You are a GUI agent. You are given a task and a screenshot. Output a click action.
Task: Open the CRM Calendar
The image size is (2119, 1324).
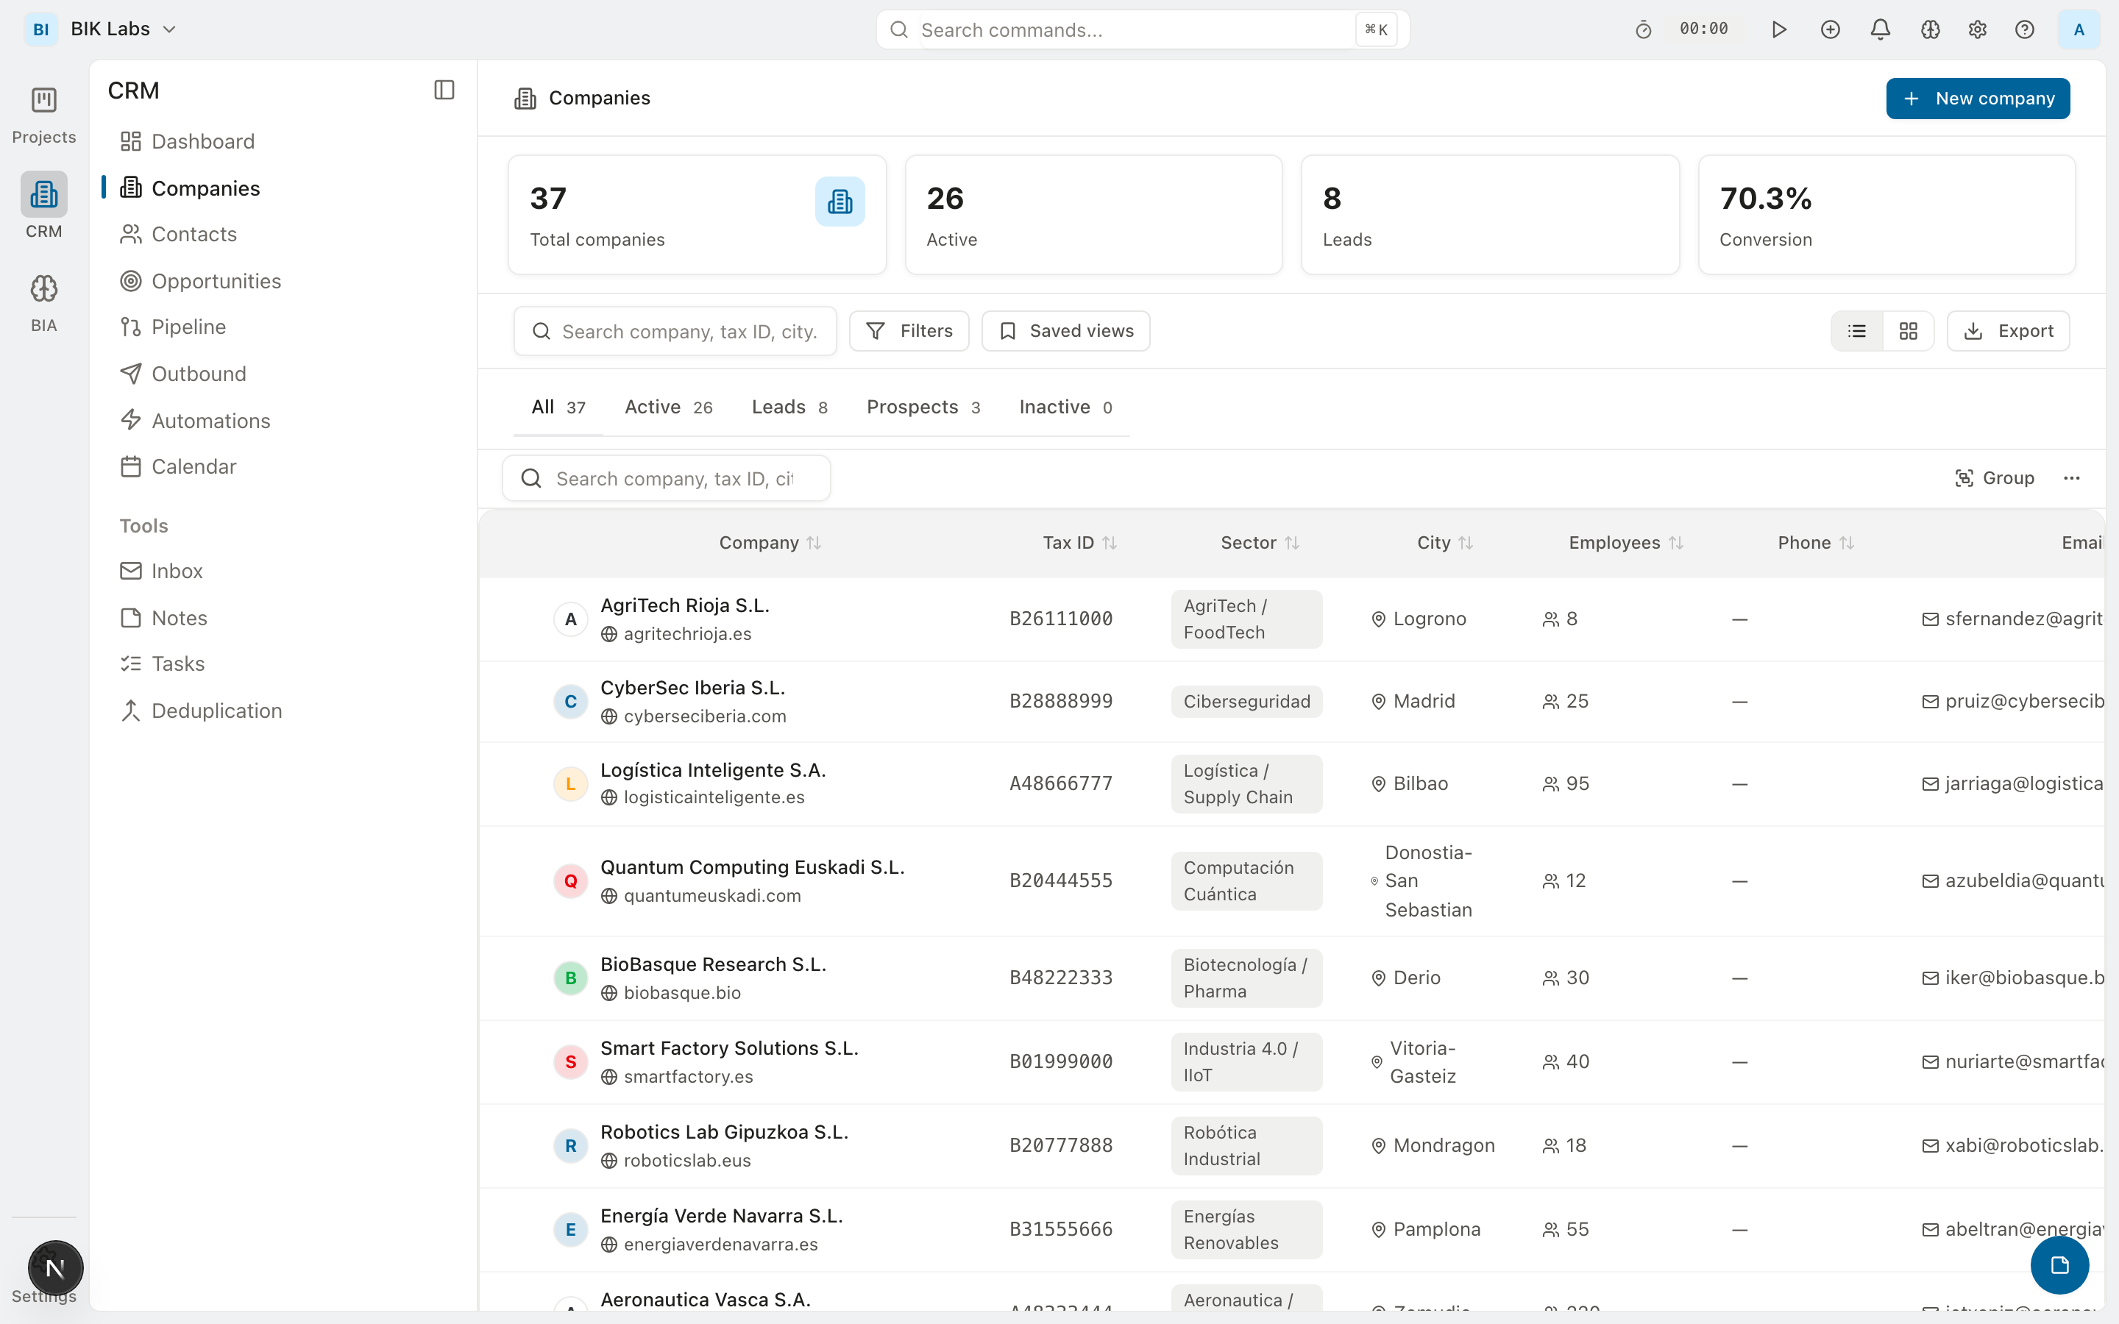point(194,466)
